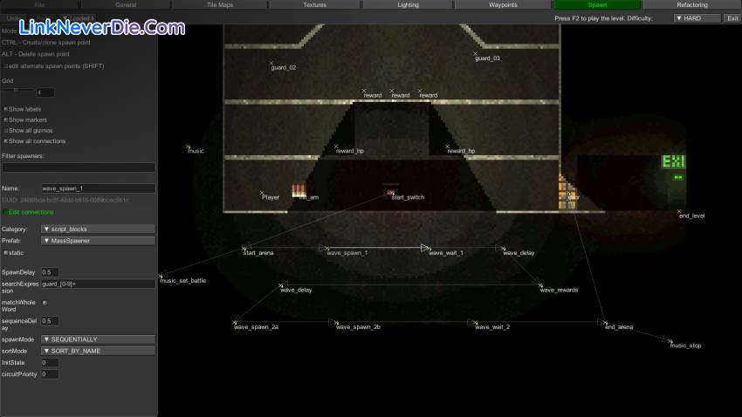This screenshot has width=742, height=417.
Task: Open the Category script_blocks dropdown
Action: [x=98, y=229]
